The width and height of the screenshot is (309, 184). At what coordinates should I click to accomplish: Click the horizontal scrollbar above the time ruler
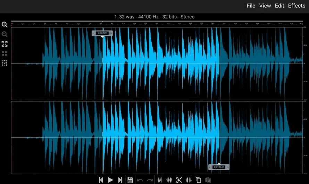point(157,21)
